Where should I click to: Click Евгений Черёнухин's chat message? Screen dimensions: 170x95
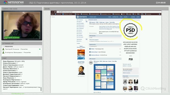click(22, 88)
